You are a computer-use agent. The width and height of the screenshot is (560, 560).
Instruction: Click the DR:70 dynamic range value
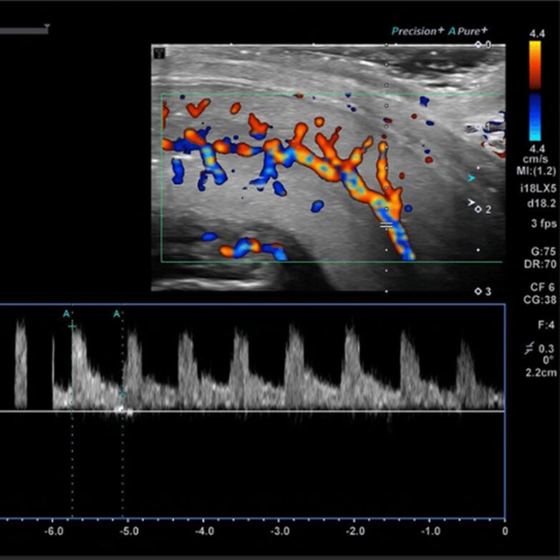pyautogui.click(x=540, y=264)
